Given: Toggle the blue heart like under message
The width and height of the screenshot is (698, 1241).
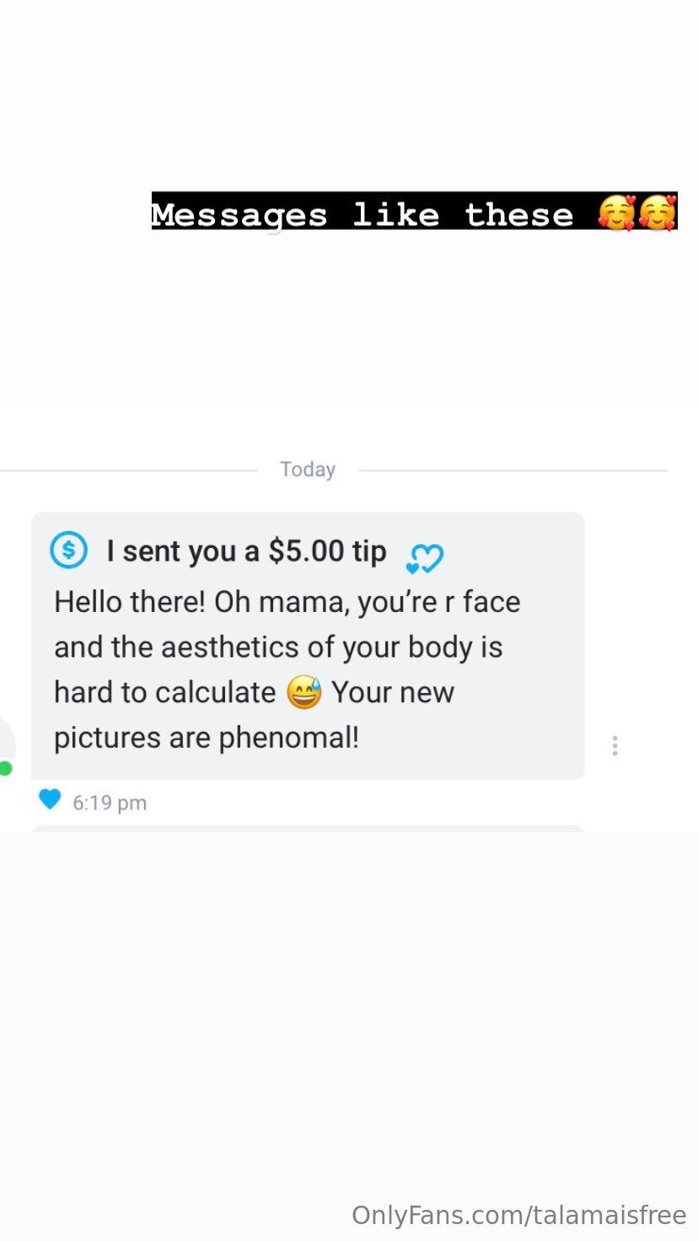Looking at the screenshot, I should [50, 799].
